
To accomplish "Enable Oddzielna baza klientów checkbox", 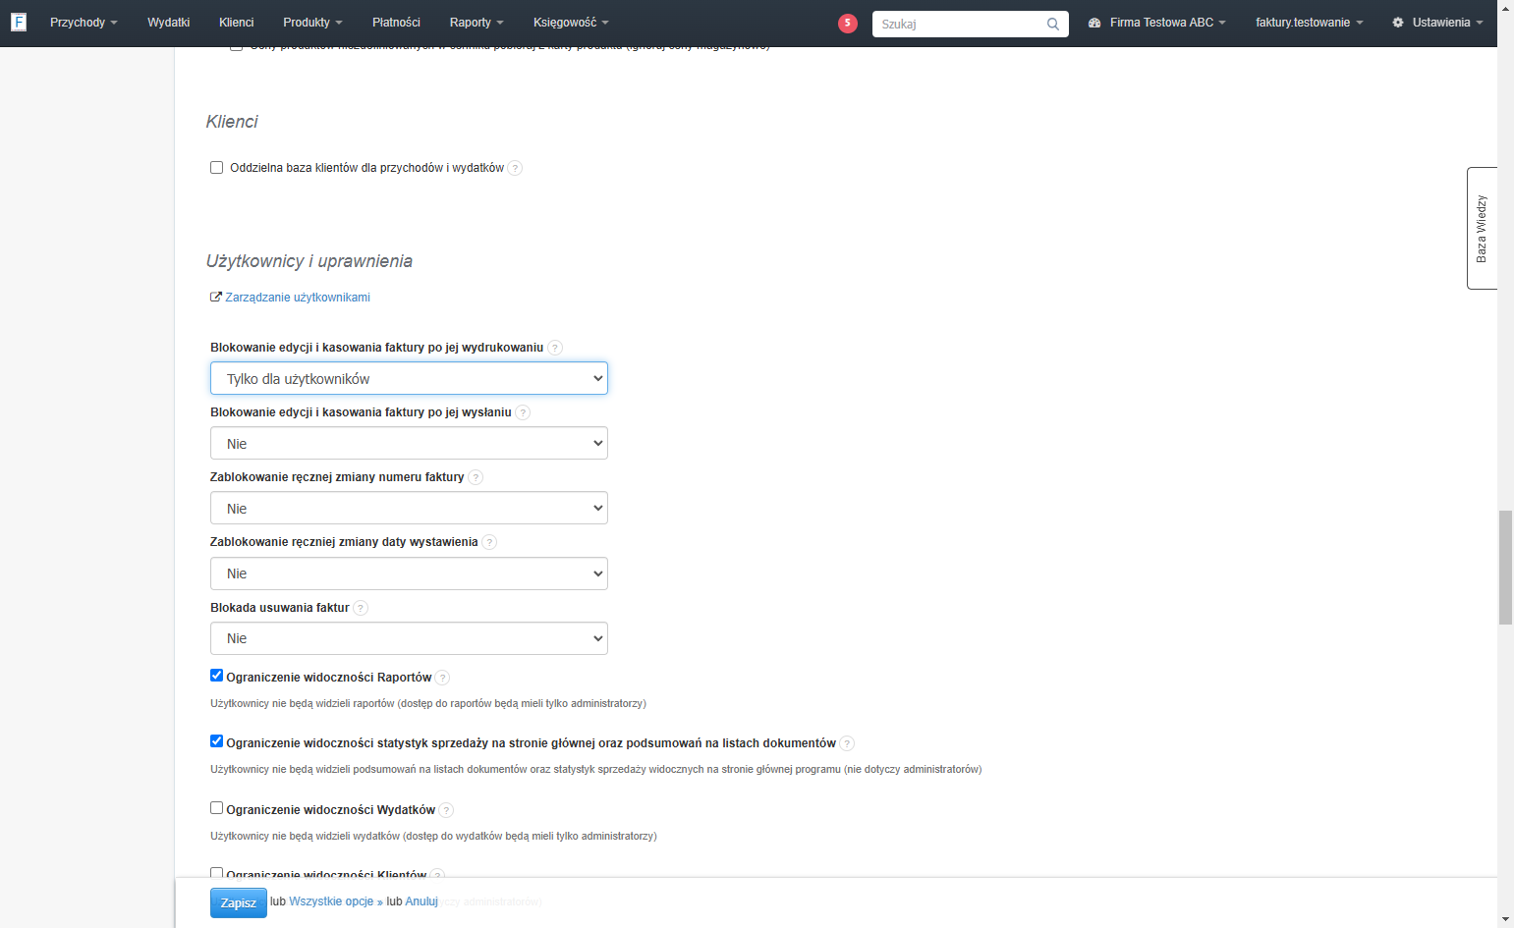I will pyautogui.click(x=216, y=168).
